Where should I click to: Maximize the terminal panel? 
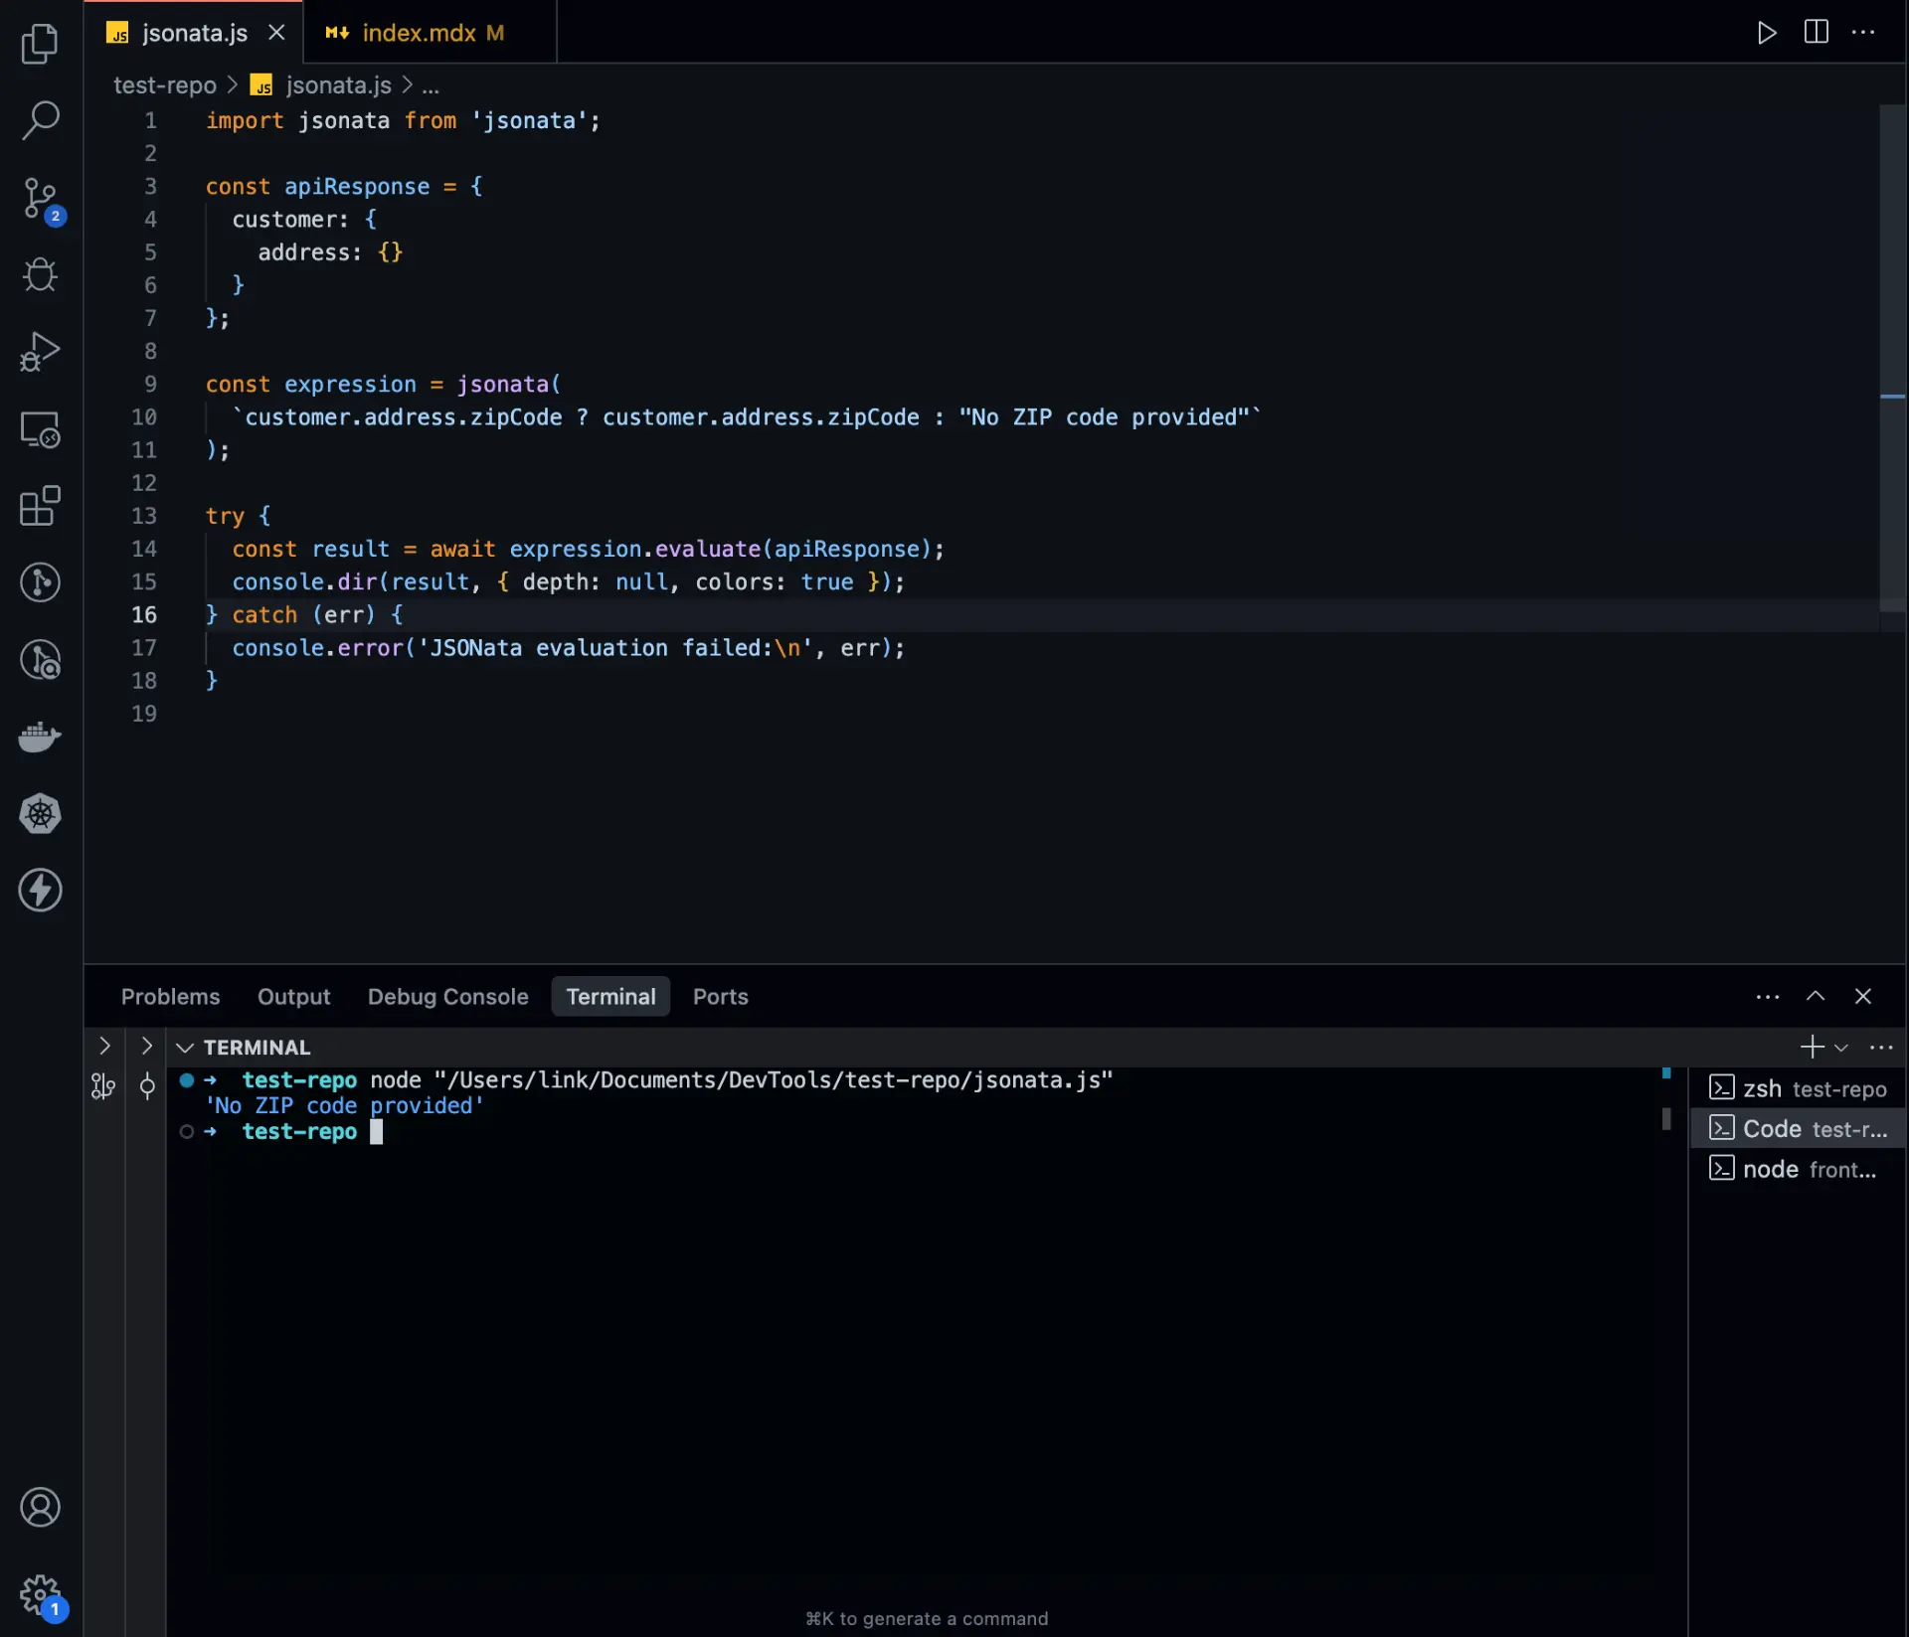point(1815,997)
